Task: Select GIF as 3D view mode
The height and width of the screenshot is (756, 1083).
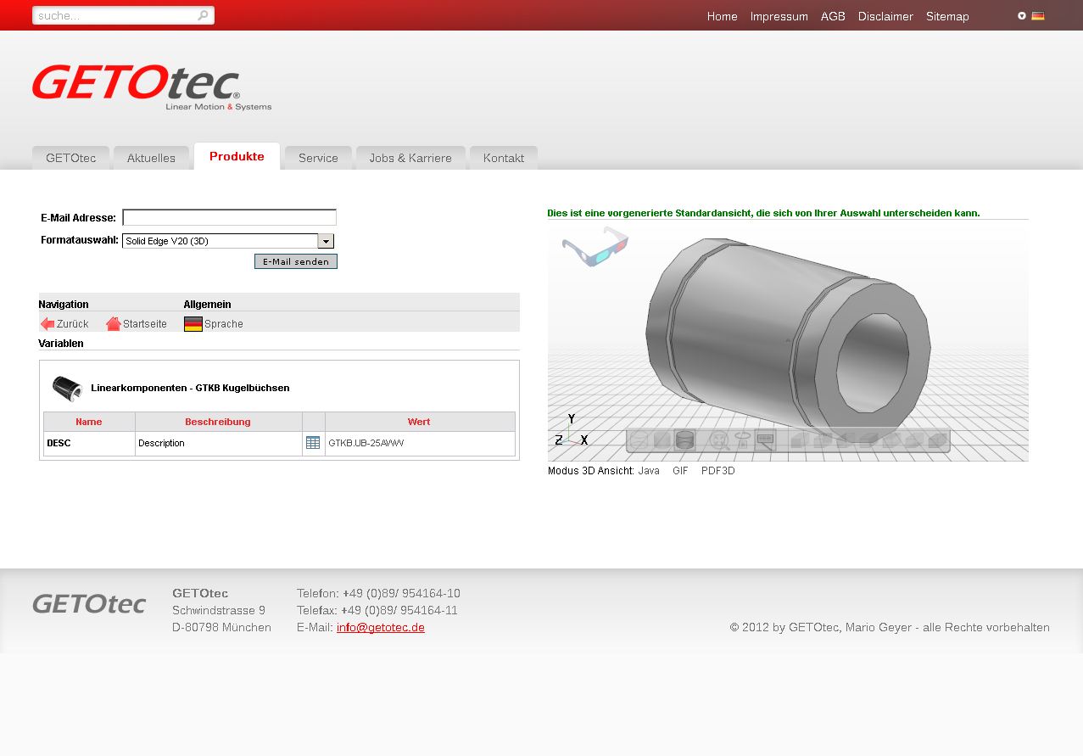Action: [680, 471]
